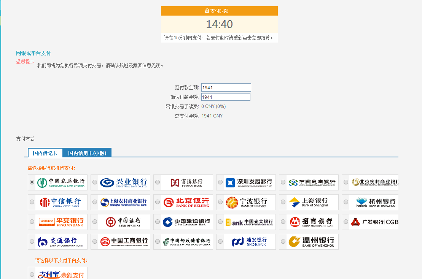Select the radio button for 兴业银行
Screen dimensions: 422x279
tap(95, 182)
